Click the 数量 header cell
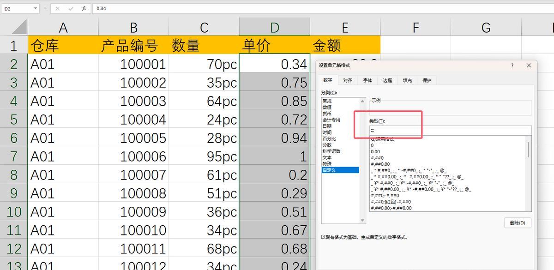554x270 pixels. point(204,45)
